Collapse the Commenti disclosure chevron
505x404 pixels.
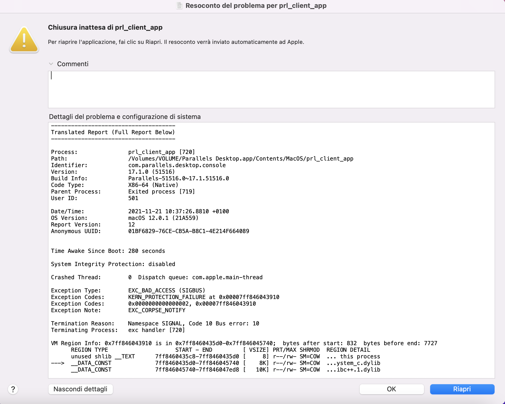pyautogui.click(x=51, y=64)
